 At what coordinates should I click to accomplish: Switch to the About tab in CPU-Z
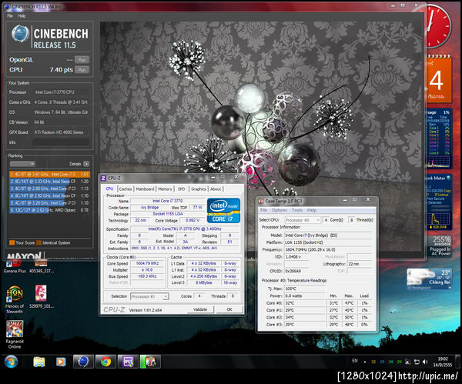pos(216,189)
